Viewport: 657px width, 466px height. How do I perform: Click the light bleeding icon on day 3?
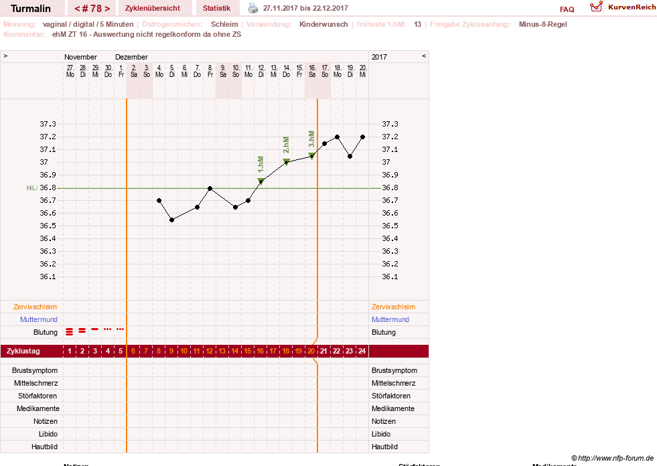(x=94, y=329)
